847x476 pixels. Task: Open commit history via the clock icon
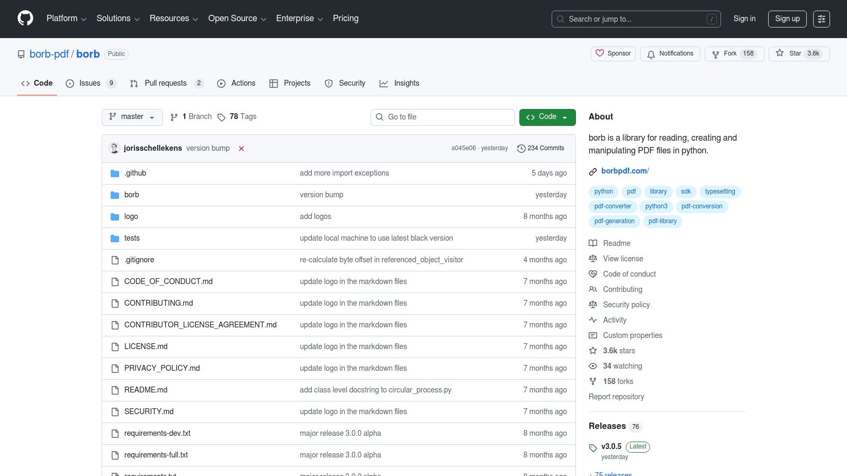520,148
